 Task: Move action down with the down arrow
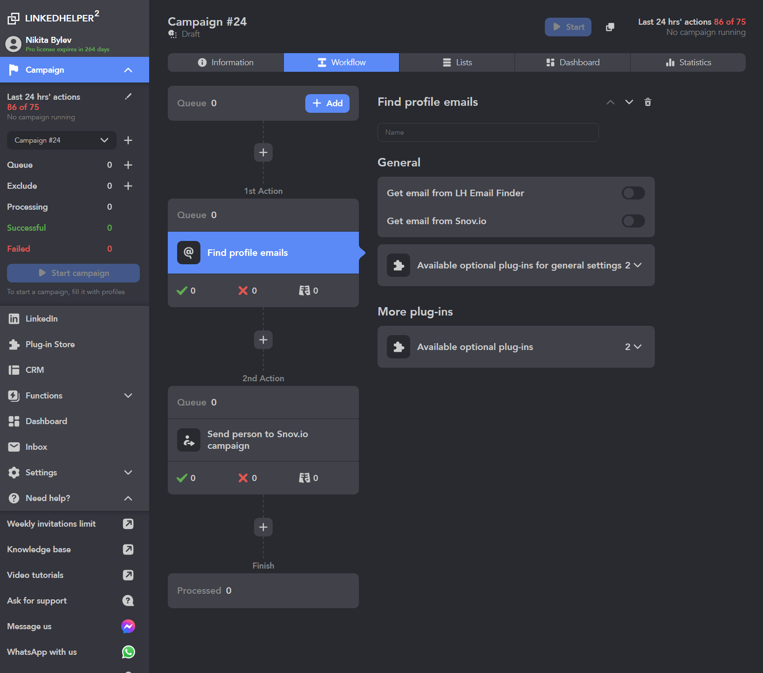point(629,102)
